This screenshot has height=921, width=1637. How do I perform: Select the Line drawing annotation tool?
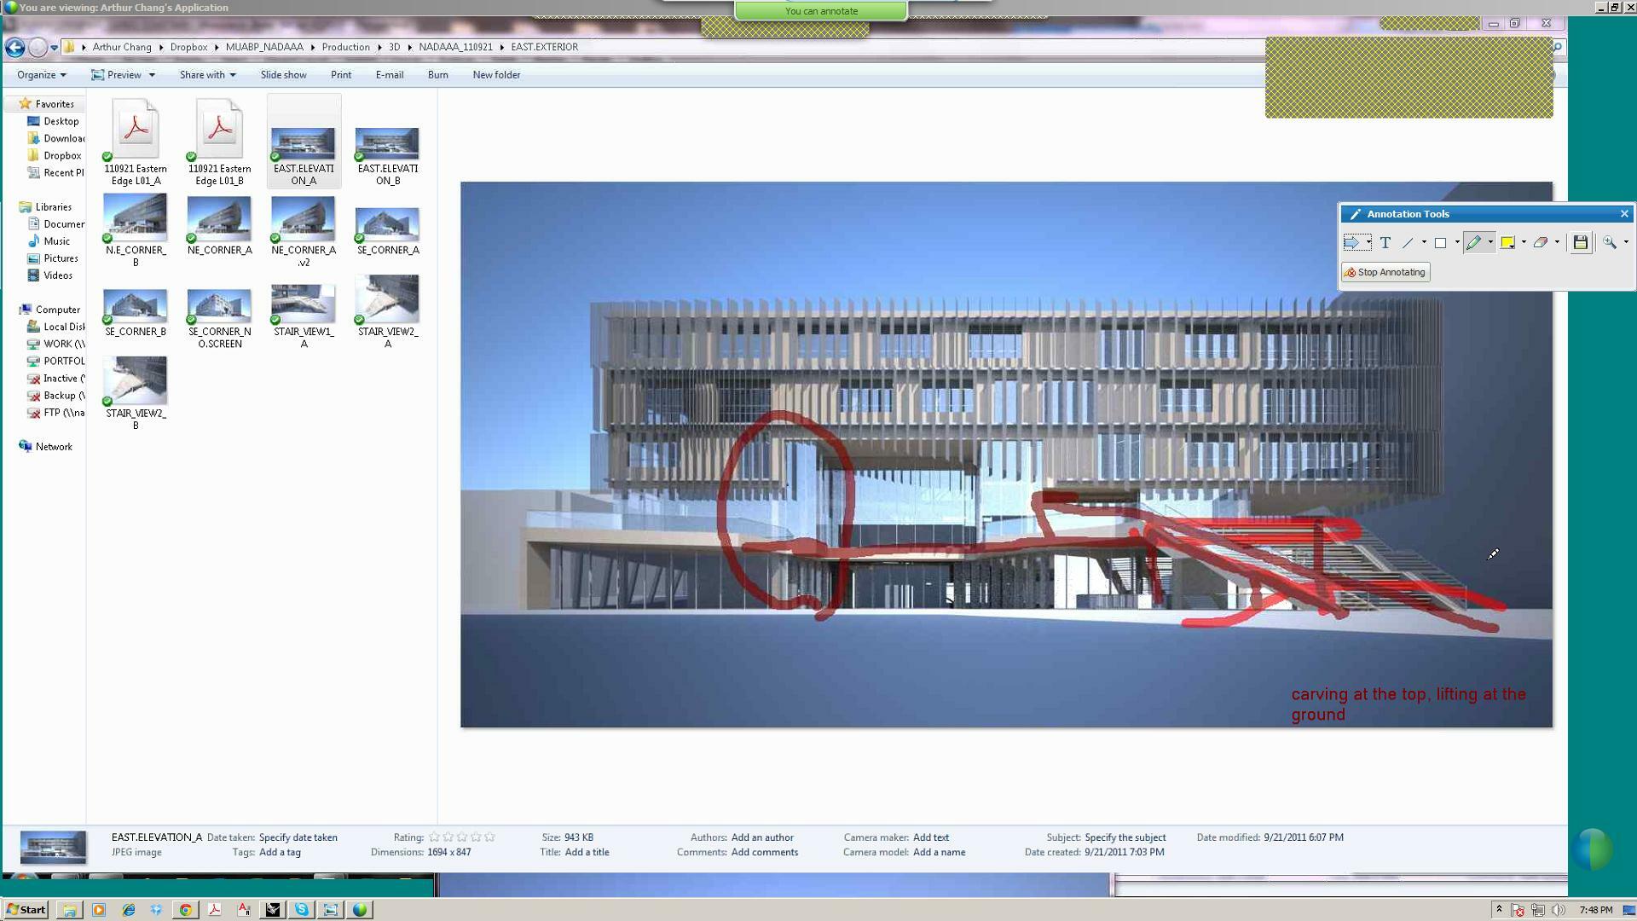click(1408, 243)
